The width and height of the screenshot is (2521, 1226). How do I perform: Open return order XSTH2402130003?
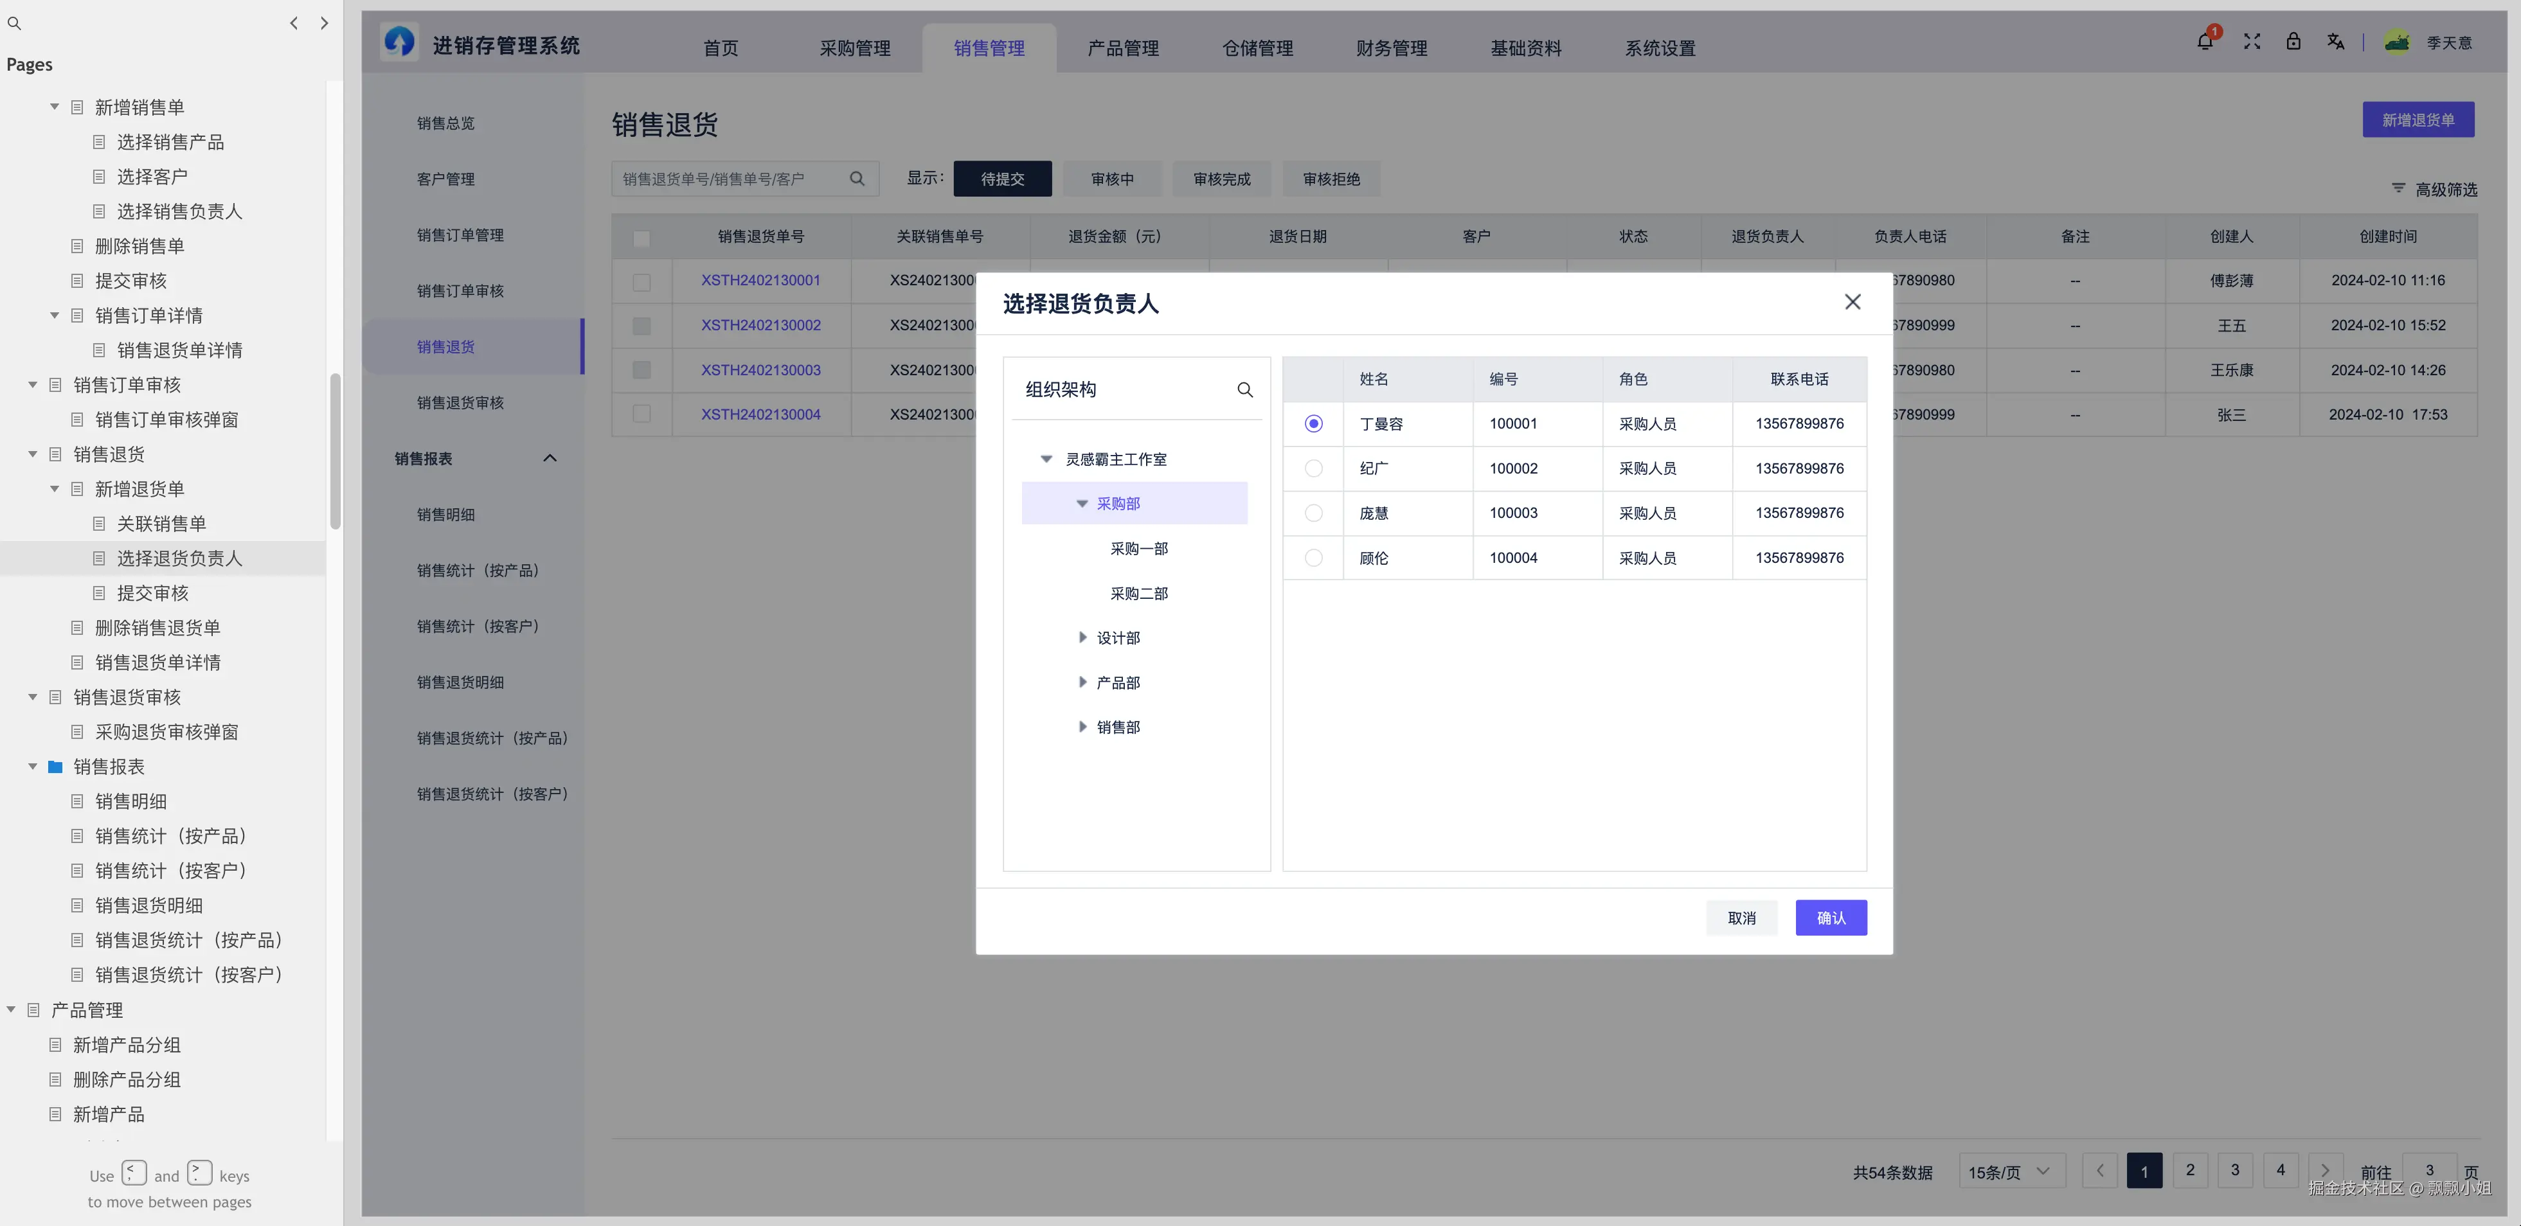[x=760, y=370]
